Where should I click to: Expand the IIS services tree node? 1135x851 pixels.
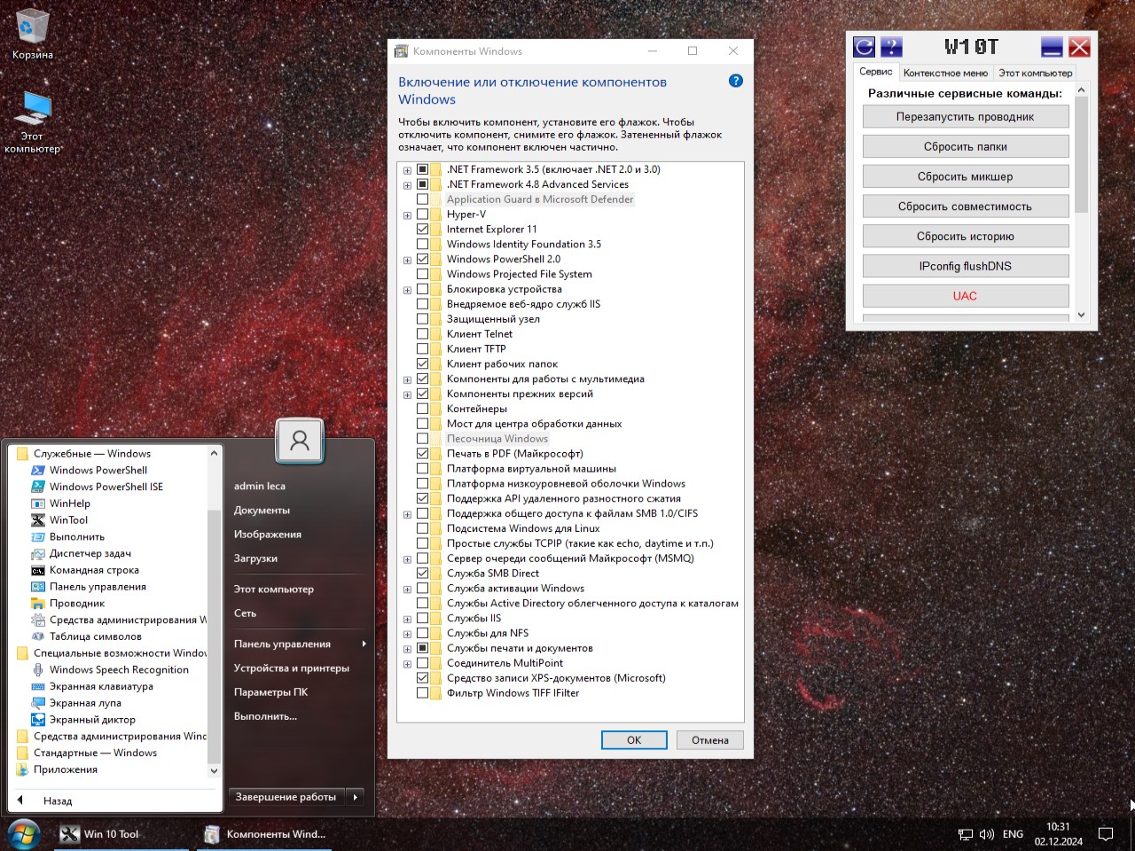pyautogui.click(x=407, y=619)
